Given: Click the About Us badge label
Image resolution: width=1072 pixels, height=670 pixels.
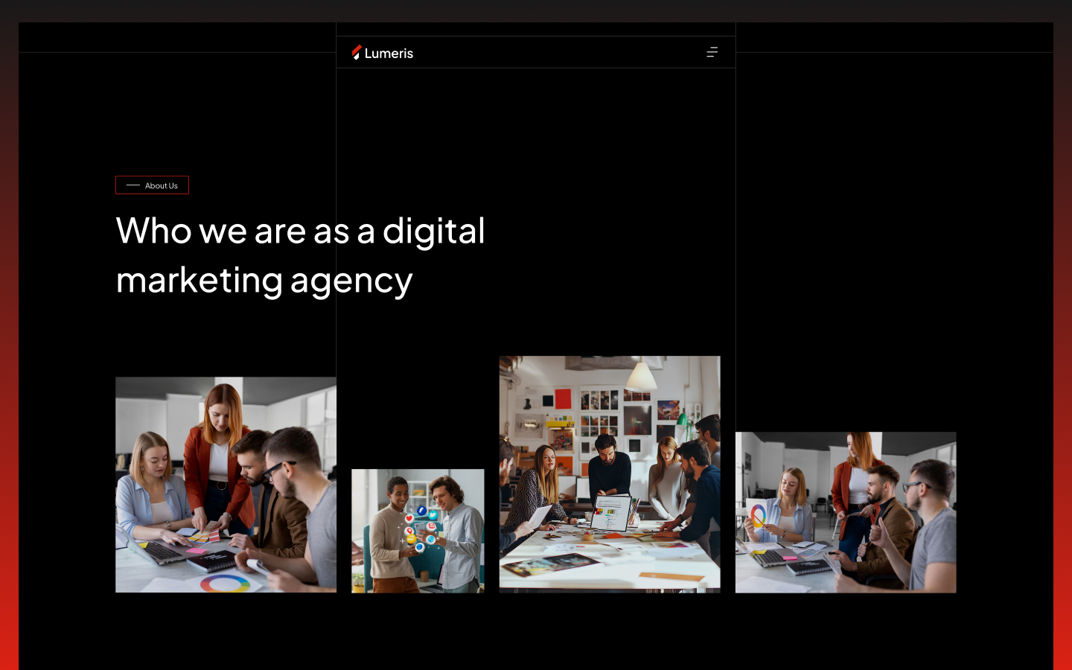Looking at the screenshot, I should [161, 185].
